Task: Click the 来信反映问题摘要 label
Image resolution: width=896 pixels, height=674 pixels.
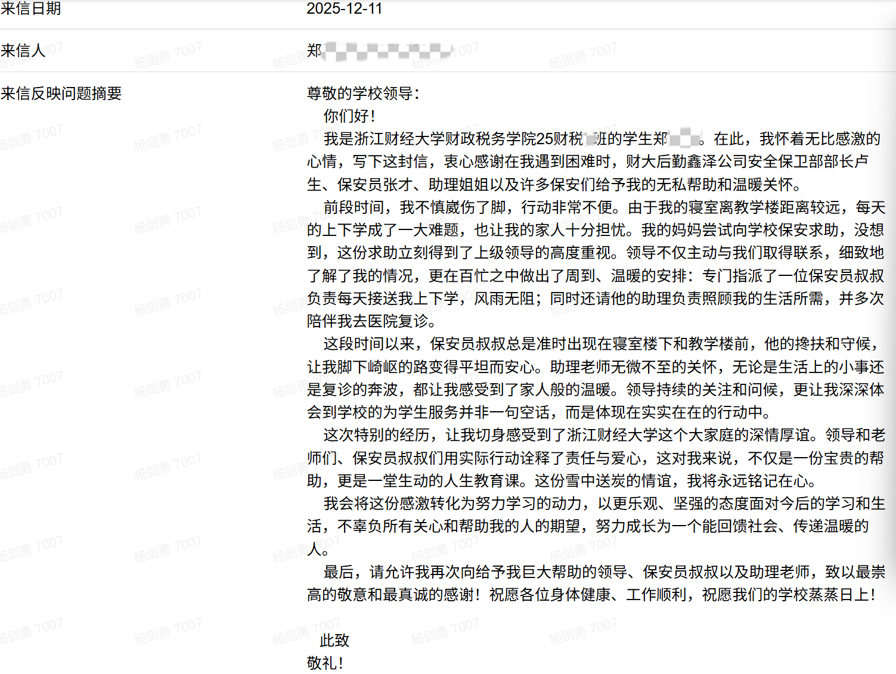Action: 61,94
